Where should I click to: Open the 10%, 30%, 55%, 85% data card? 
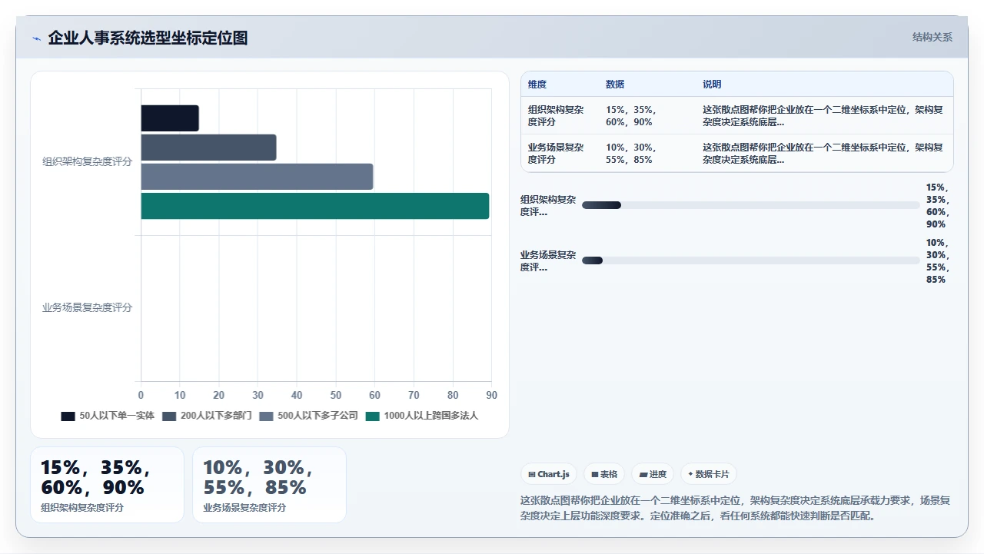tap(269, 485)
